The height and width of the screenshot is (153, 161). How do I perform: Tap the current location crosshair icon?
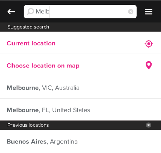[x=149, y=44]
